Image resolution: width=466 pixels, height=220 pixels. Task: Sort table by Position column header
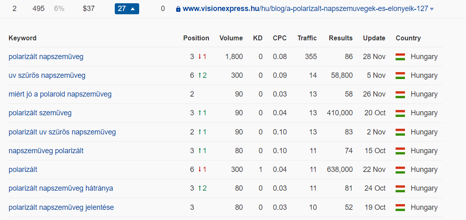(196, 38)
